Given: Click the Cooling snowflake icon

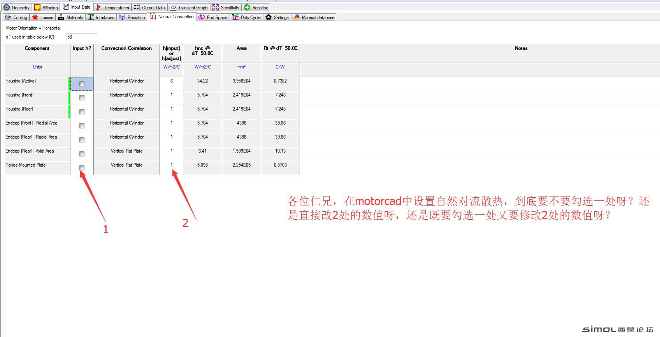Looking at the screenshot, I should 8,17.
